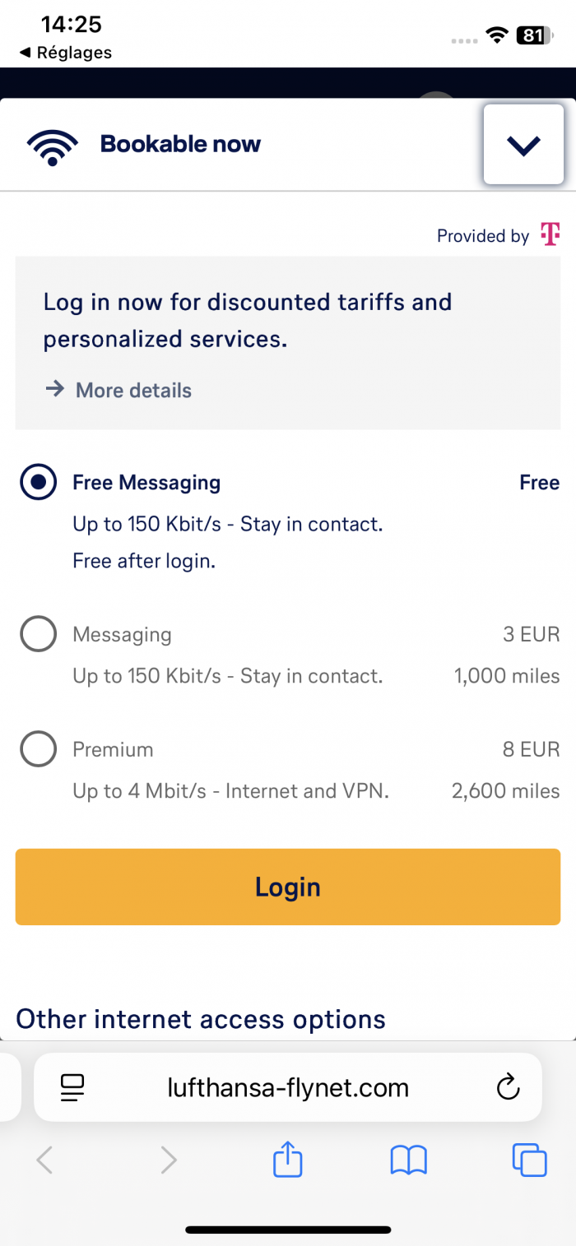Expand Other internet access options section
Viewport: 576px width, 1246px height.
click(x=201, y=1019)
